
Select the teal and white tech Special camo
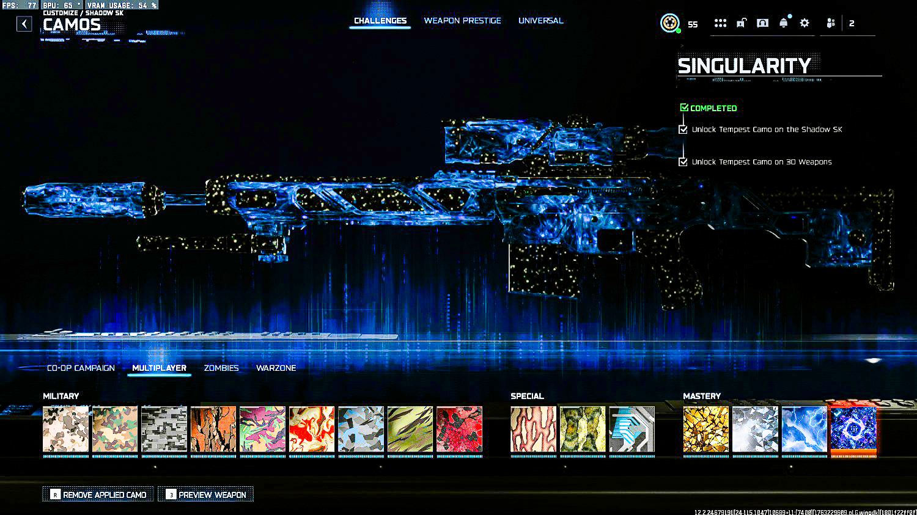[632, 429]
